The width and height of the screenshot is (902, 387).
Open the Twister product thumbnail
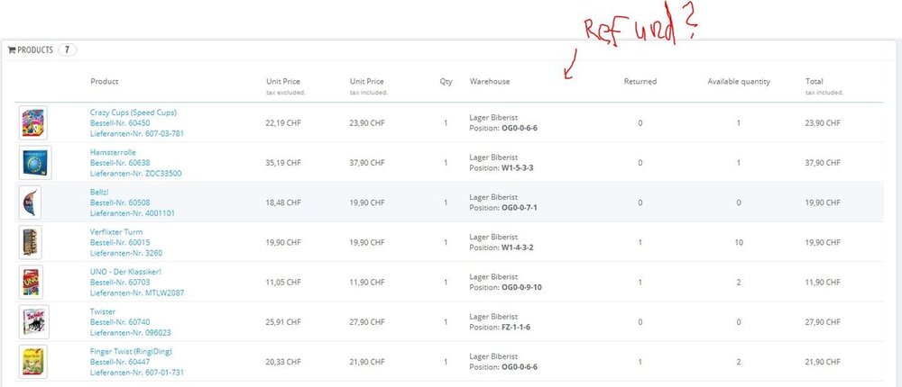(33, 321)
